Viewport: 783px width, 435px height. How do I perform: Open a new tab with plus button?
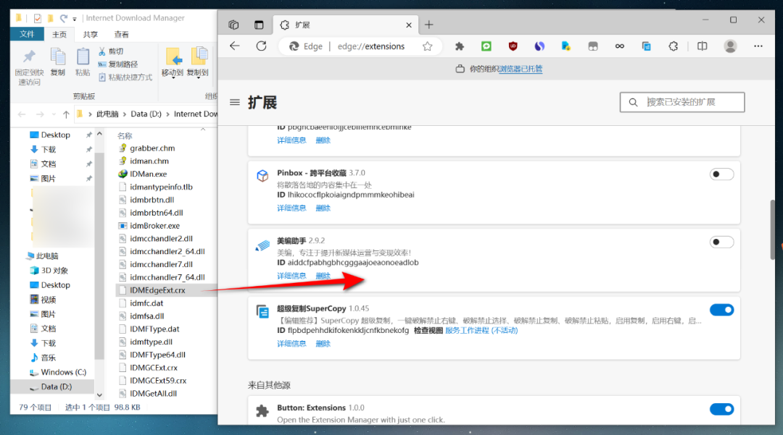[x=429, y=25]
